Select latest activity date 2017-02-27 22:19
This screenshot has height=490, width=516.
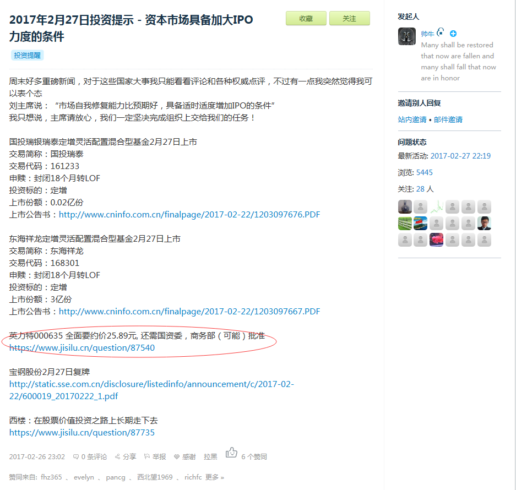click(460, 156)
